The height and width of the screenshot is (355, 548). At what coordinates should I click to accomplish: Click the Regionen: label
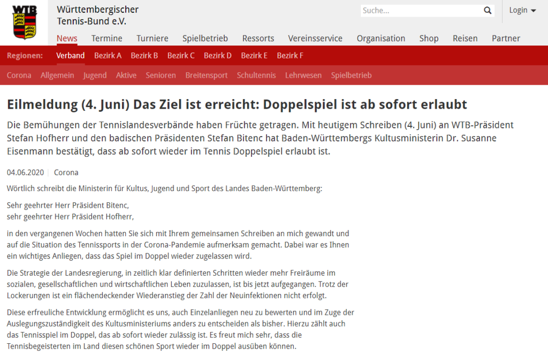click(x=25, y=56)
